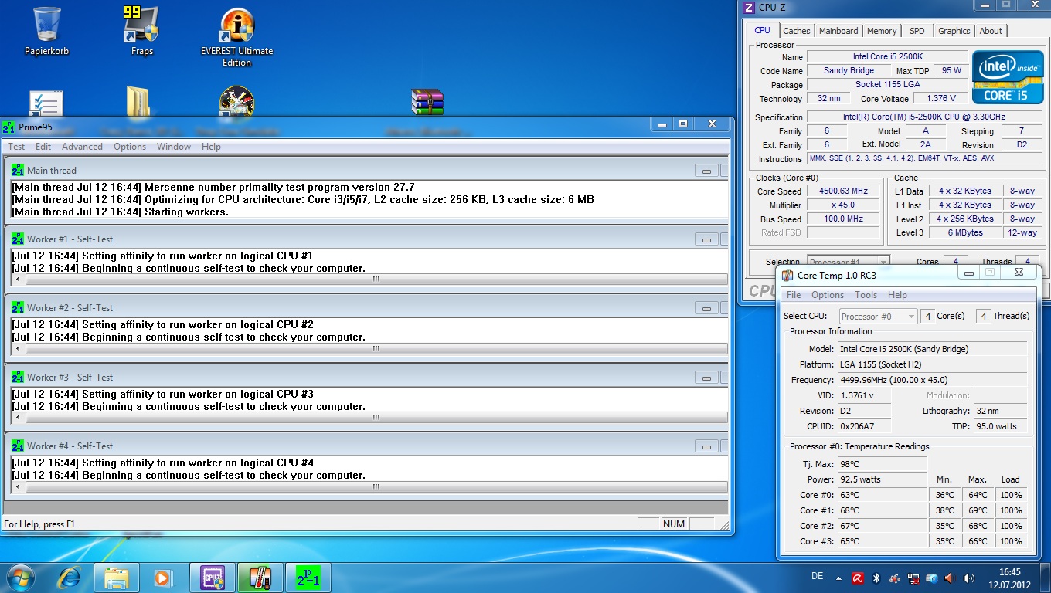Switch to Core Temp taskbar button
This screenshot has height=593, width=1051.
tap(260, 577)
